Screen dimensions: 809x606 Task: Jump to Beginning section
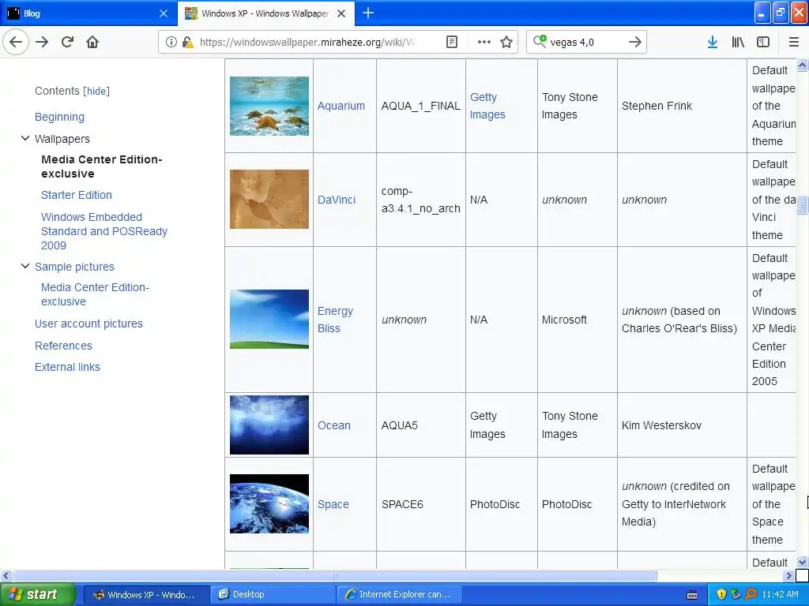click(x=59, y=117)
